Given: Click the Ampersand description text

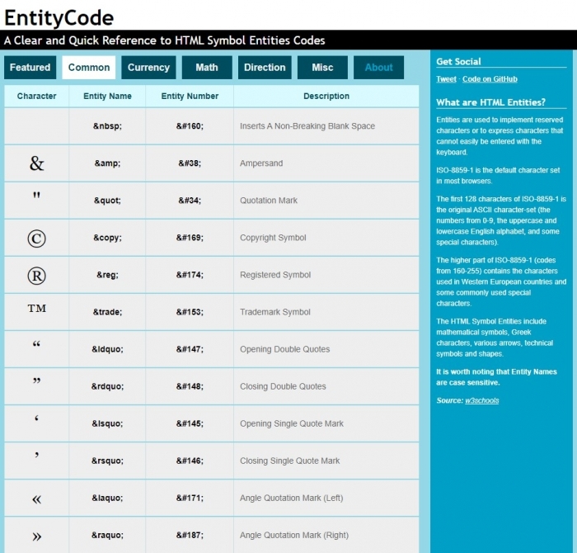Looking at the screenshot, I should pos(261,163).
